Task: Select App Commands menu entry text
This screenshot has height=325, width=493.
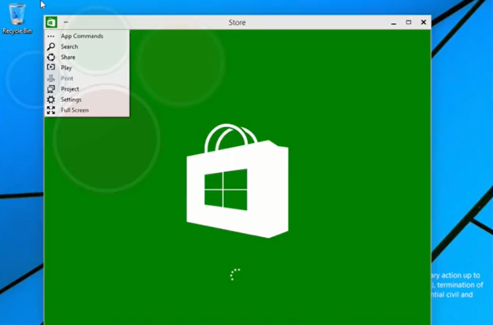Action: click(x=82, y=36)
